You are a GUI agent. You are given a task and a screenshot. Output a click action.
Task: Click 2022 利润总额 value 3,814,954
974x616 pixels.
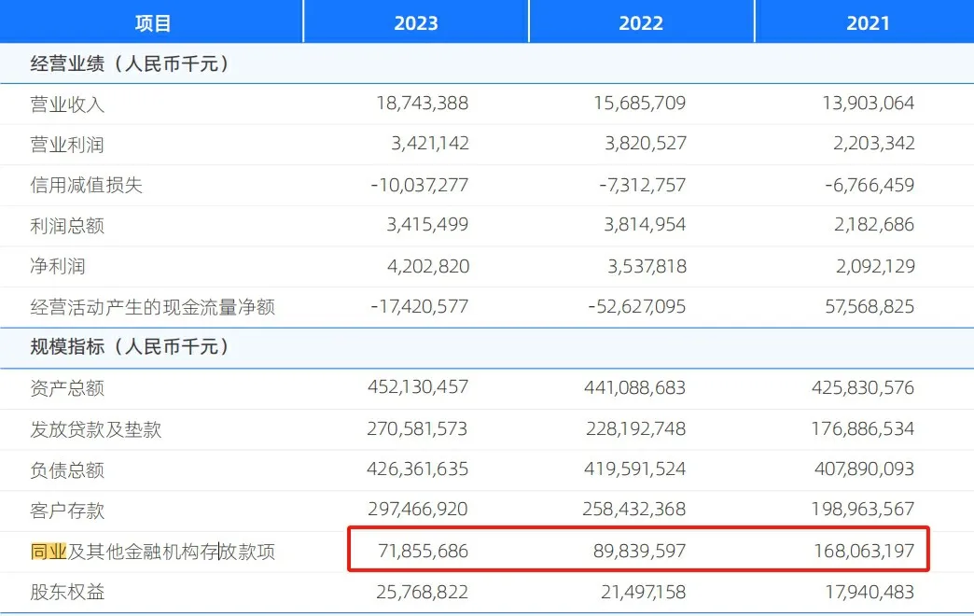(x=641, y=225)
